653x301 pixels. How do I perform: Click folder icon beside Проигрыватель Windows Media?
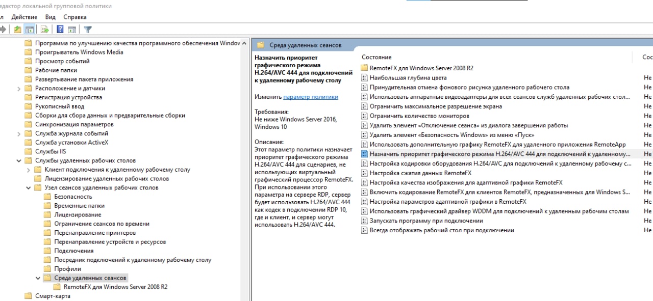tap(29, 52)
